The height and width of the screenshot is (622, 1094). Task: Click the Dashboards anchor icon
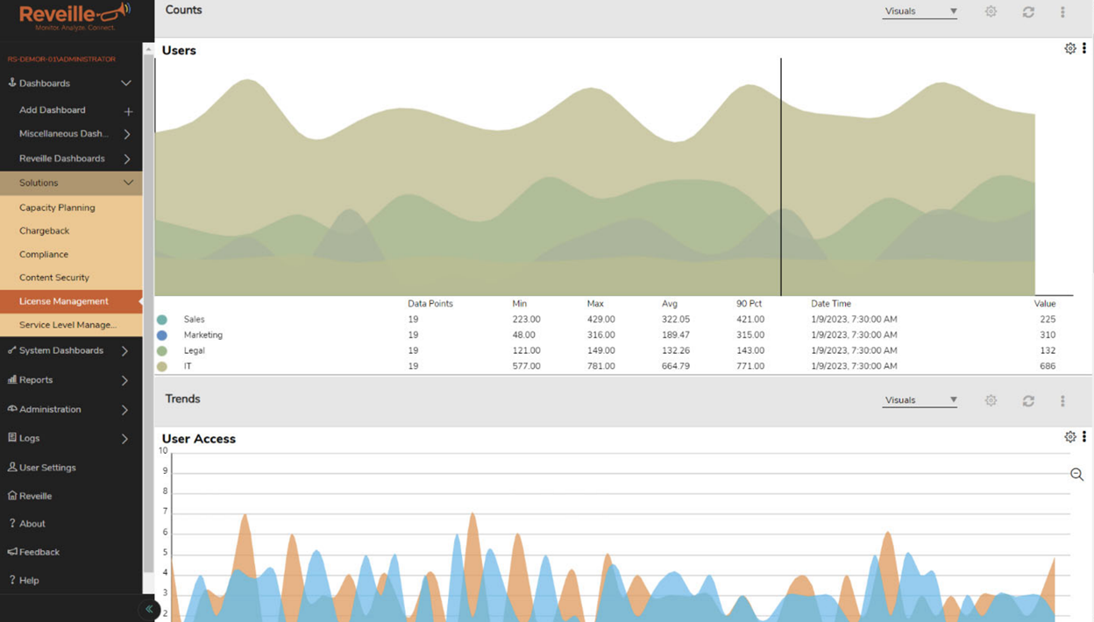point(12,82)
